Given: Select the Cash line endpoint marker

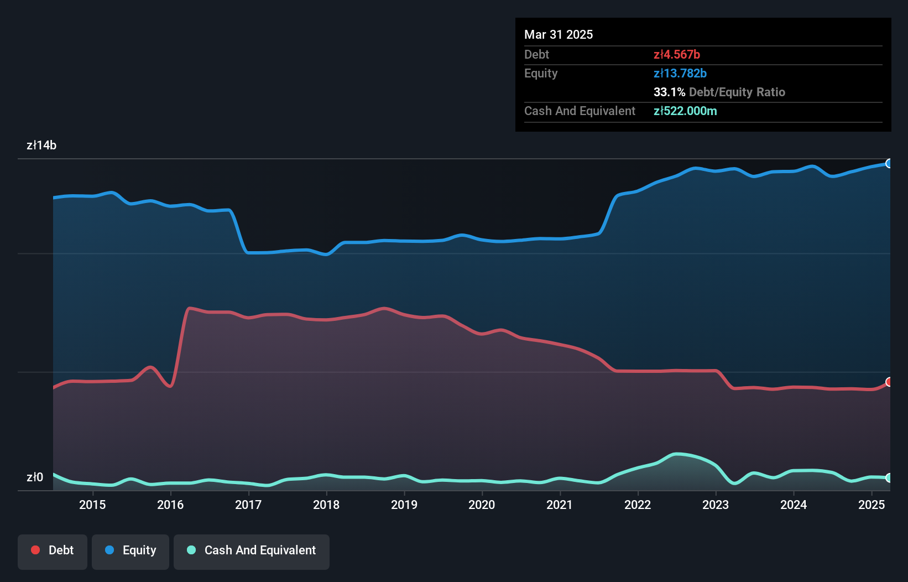Looking at the screenshot, I should pyautogui.click(x=889, y=476).
